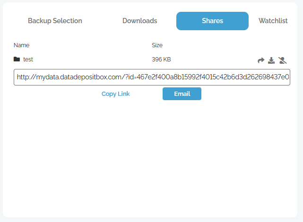Screen dimensions: 303x222
Task: Click the unshare user icon for test
Action: click(x=282, y=60)
